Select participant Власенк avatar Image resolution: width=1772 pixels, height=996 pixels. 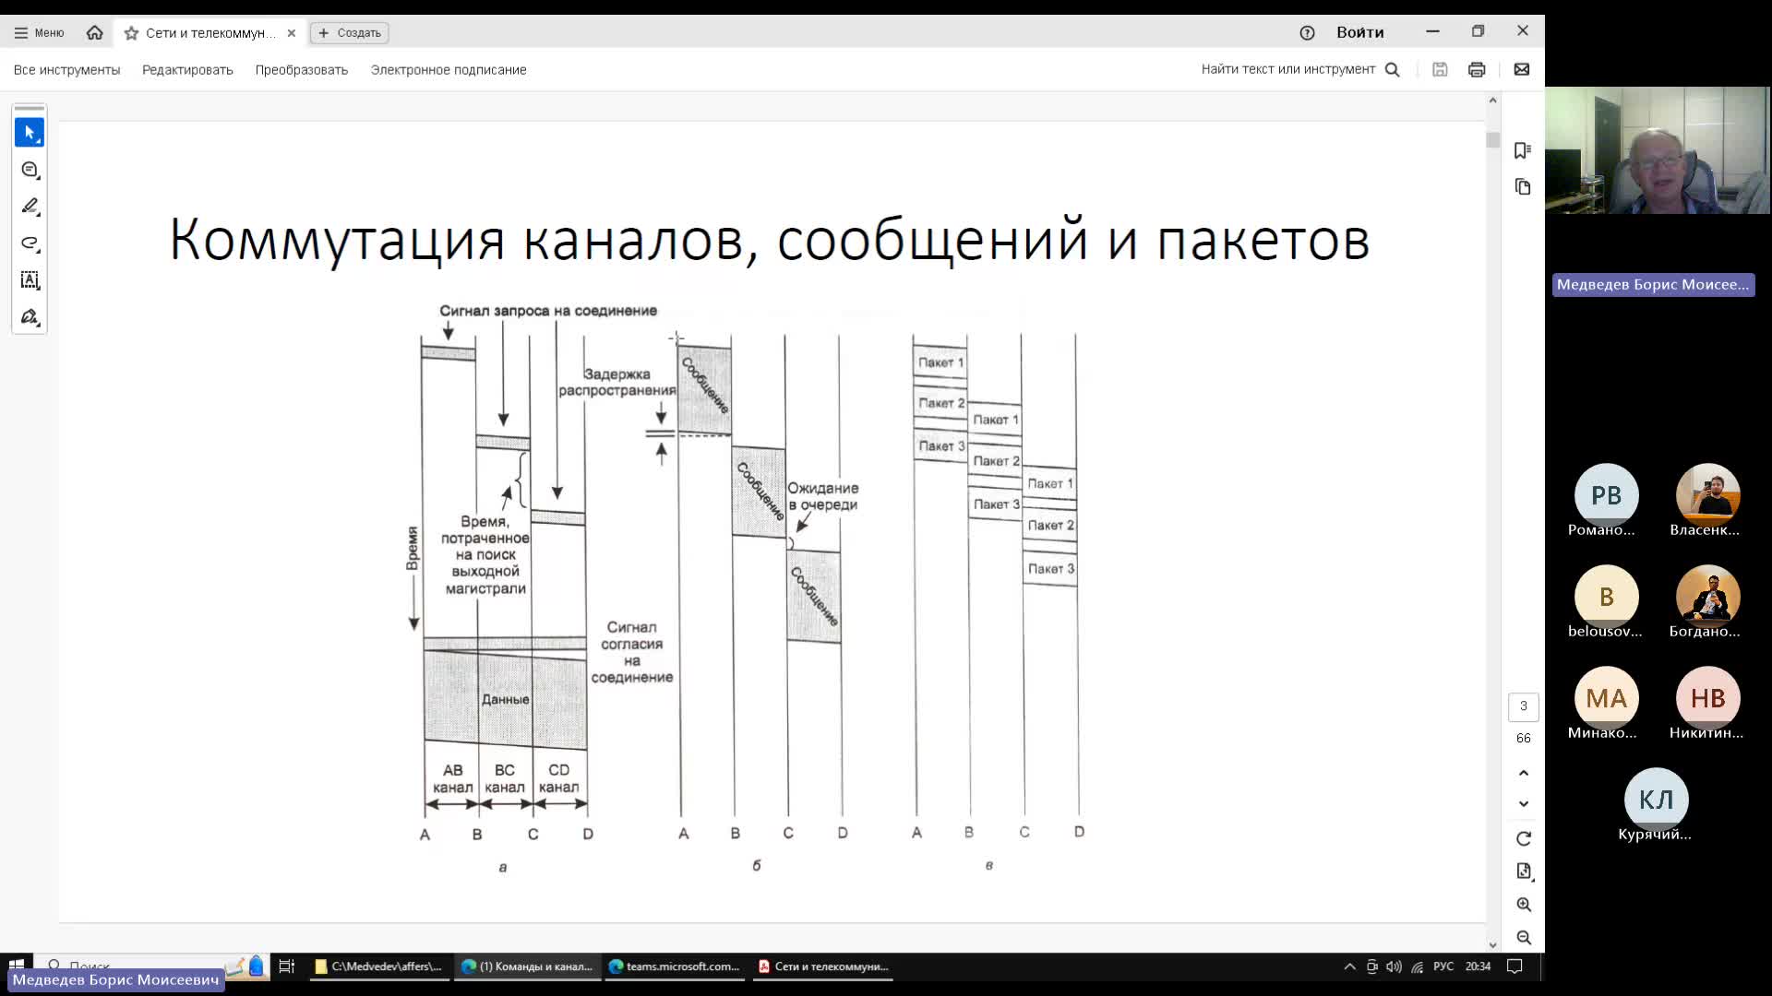pos(1707,495)
